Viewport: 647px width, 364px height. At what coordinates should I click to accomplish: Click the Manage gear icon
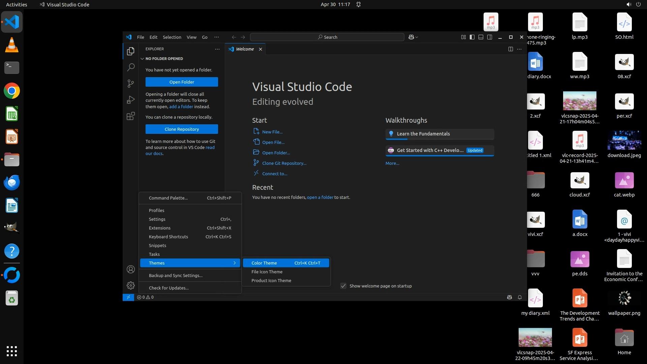131,285
